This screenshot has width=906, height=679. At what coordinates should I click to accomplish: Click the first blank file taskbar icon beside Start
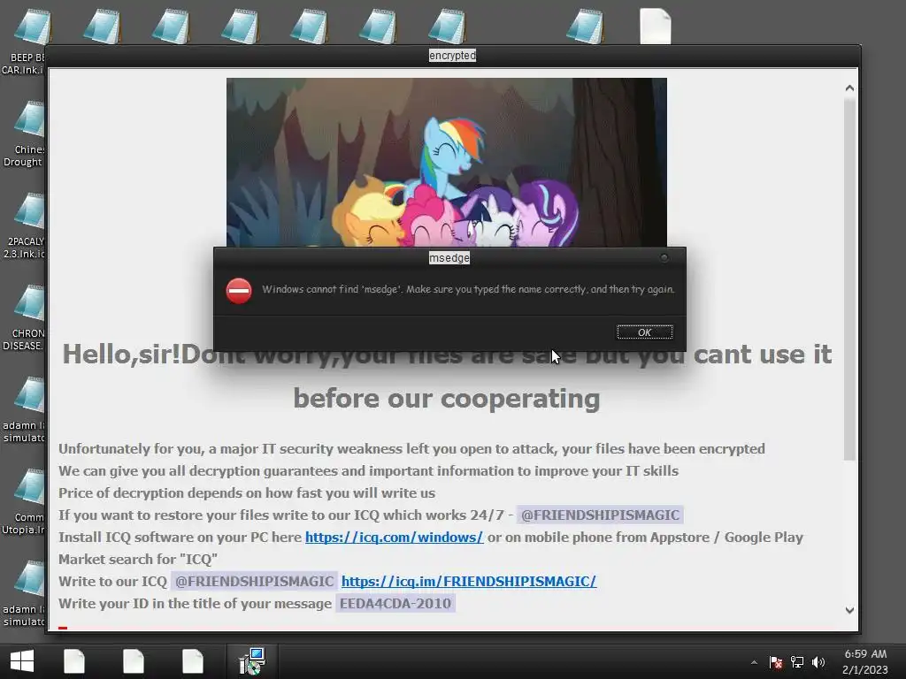coord(74,661)
